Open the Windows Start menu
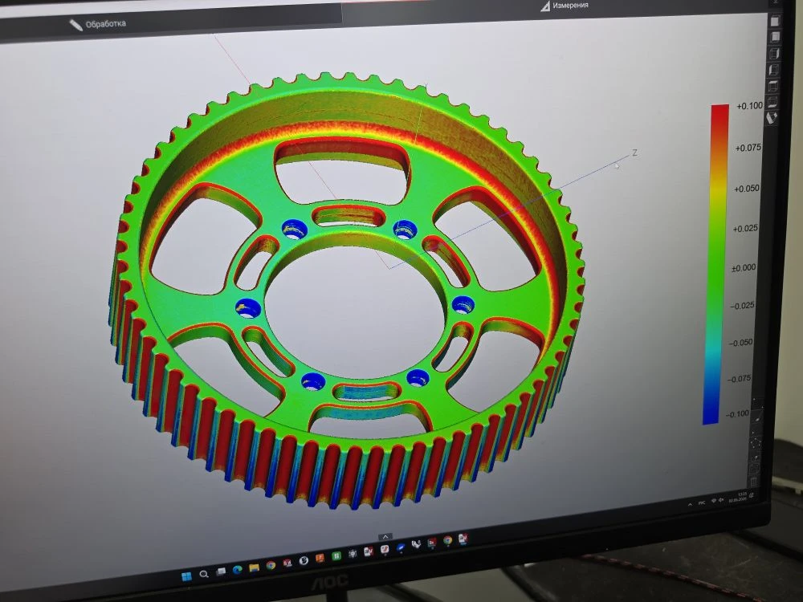The image size is (803, 602). tap(186, 576)
